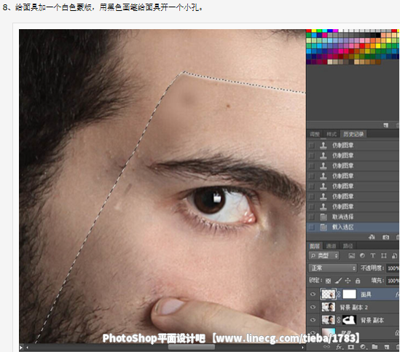Click canvas scroll left arrow
This screenshot has width=400, height=352.
(x=27, y=347)
